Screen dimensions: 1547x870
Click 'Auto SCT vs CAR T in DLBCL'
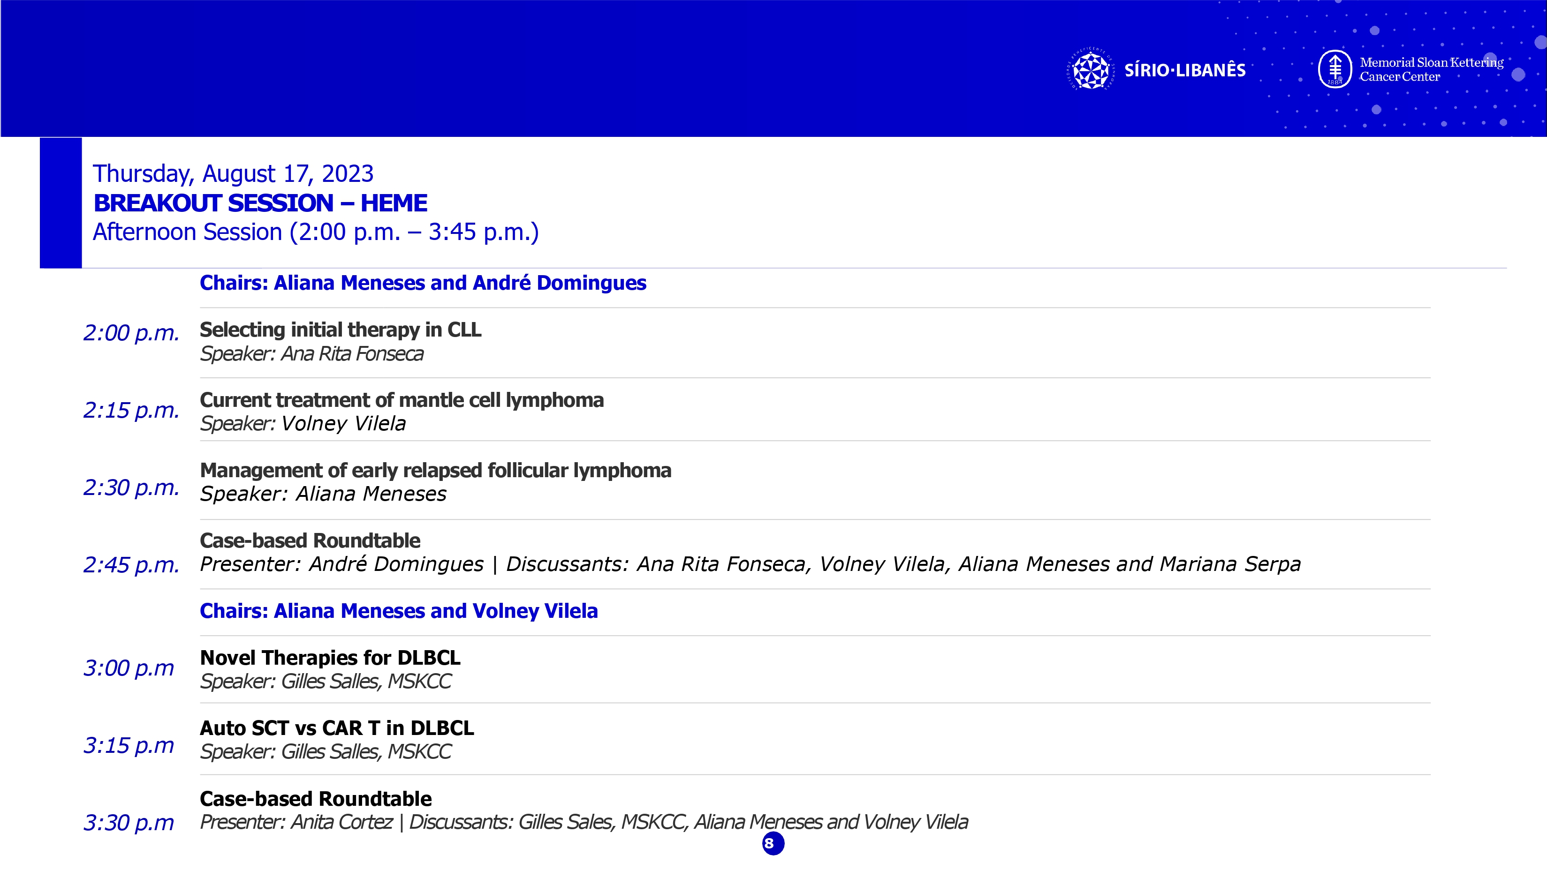[337, 728]
